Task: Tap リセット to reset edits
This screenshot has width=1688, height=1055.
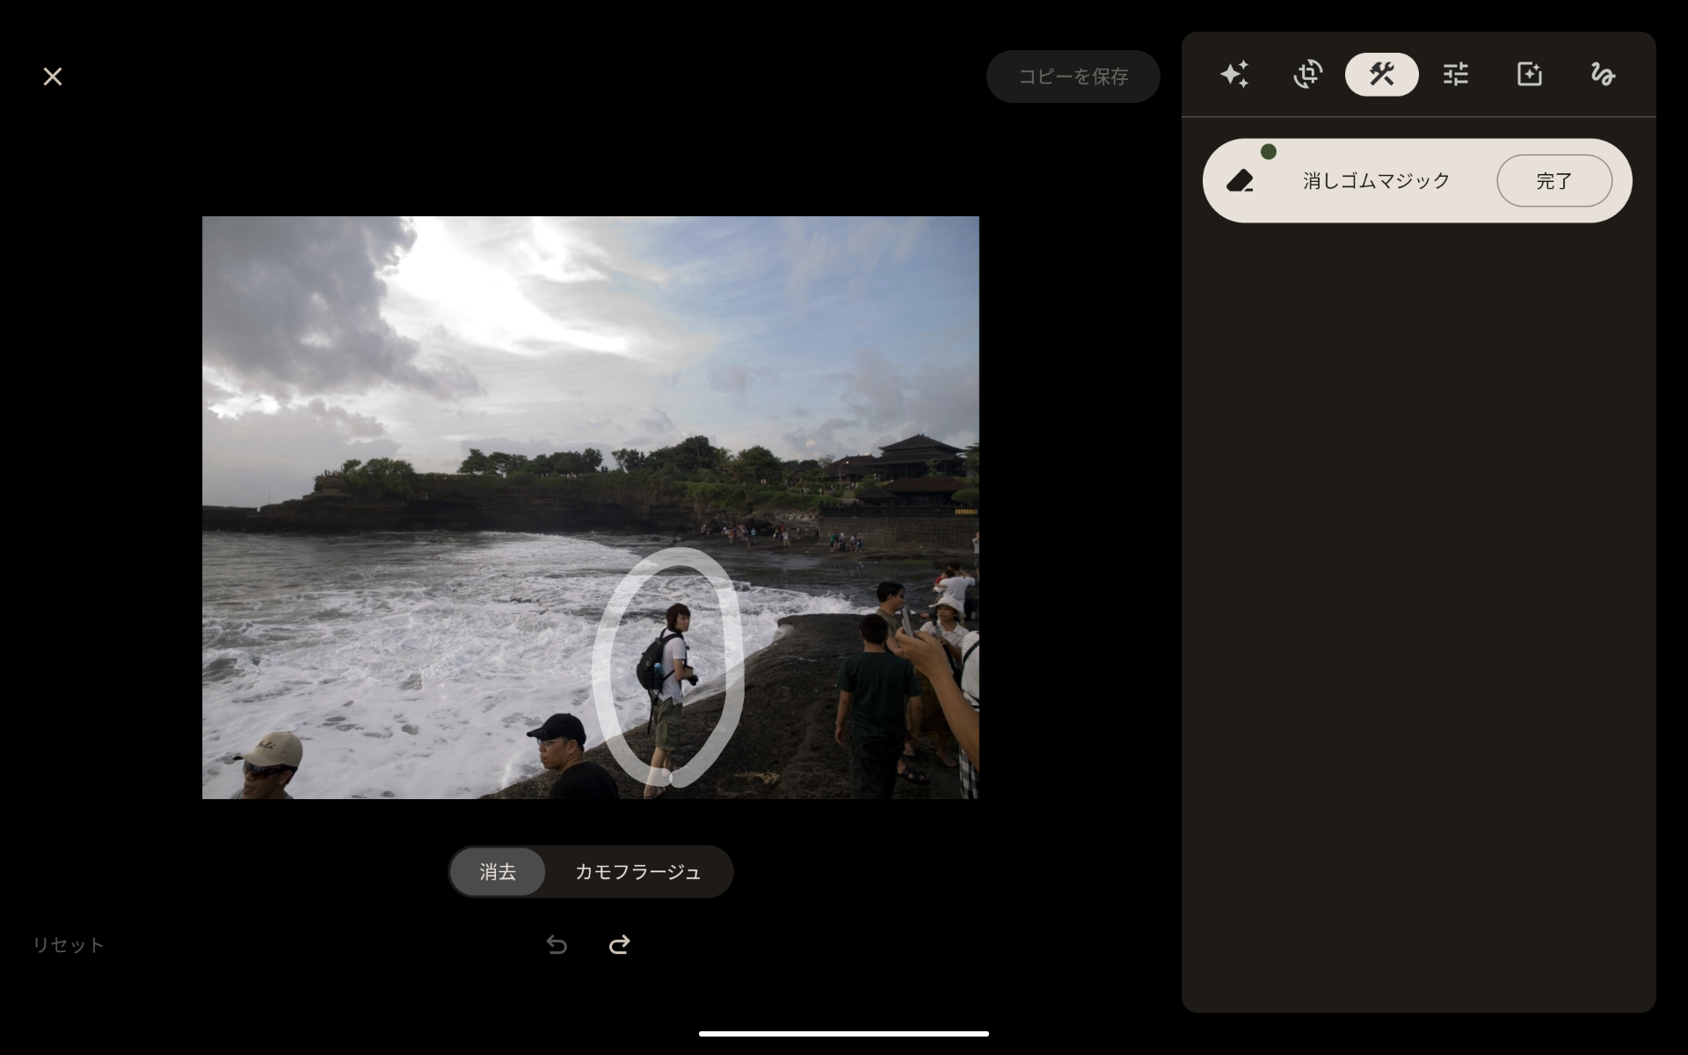Action: click(69, 944)
